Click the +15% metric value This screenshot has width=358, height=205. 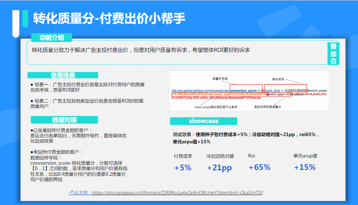[305, 167]
